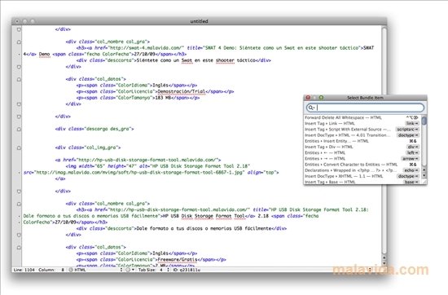Toggle fold marker beside div class descarga des_gra
The width and height of the screenshot is (448, 295).
pos(19,130)
